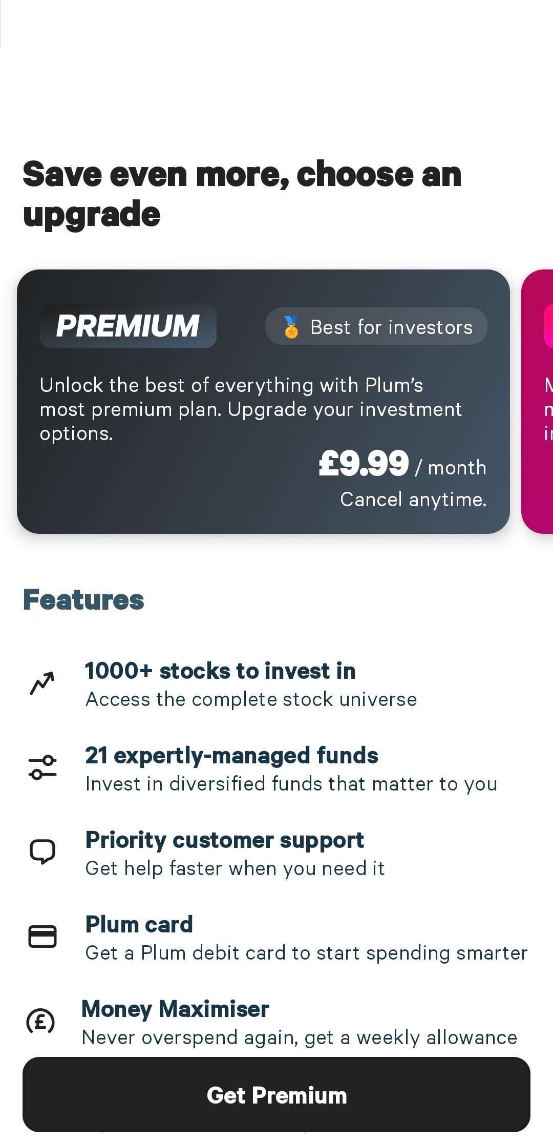Click the stocks trend arrow icon
Screen dimensions: 553x1143
(42, 683)
